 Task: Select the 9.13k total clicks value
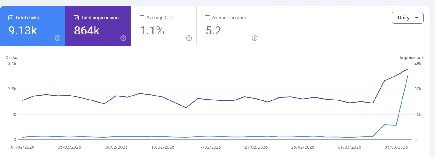pyautogui.click(x=23, y=31)
